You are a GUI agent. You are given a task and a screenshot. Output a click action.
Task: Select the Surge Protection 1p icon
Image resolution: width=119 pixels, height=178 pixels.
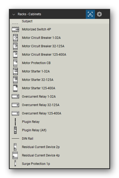point(15,163)
